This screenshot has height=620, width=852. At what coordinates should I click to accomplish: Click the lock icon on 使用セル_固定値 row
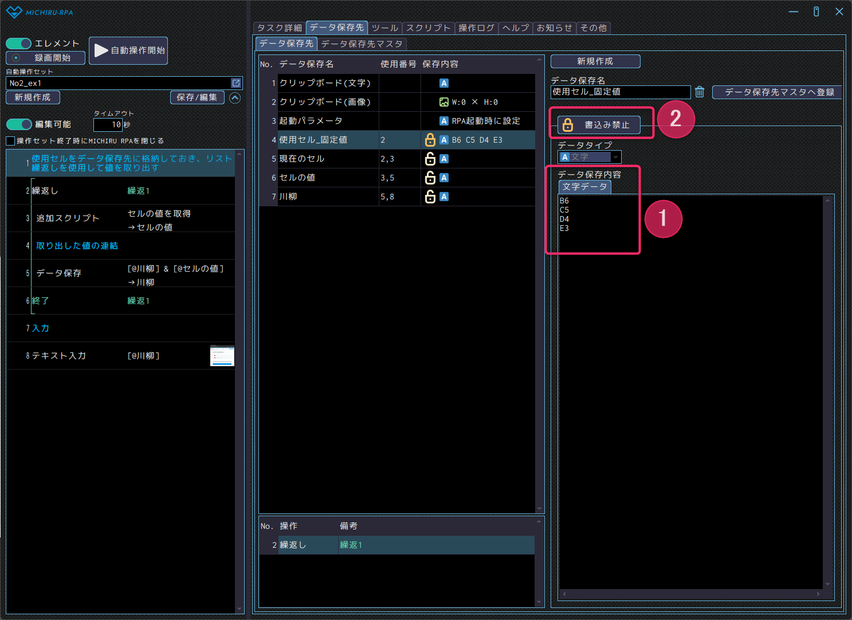430,140
